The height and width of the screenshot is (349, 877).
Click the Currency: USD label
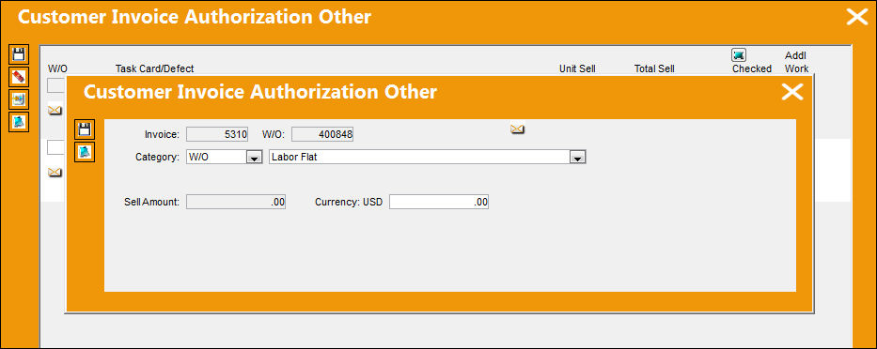(349, 202)
